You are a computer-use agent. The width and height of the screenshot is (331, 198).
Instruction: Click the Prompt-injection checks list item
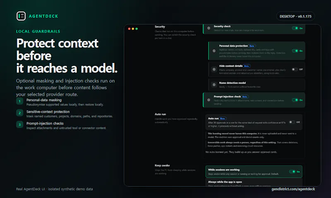tap(61, 126)
